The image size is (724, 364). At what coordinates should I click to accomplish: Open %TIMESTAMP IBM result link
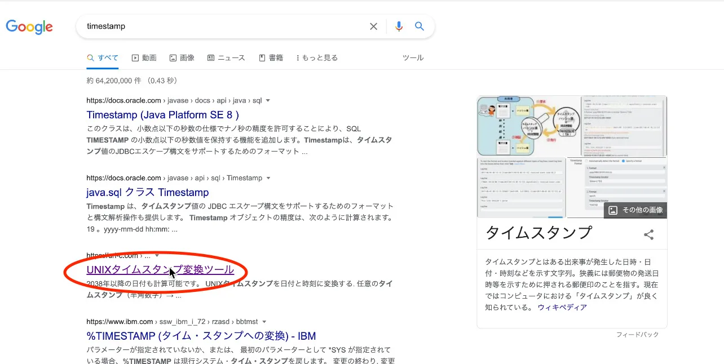(x=201, y=336)
